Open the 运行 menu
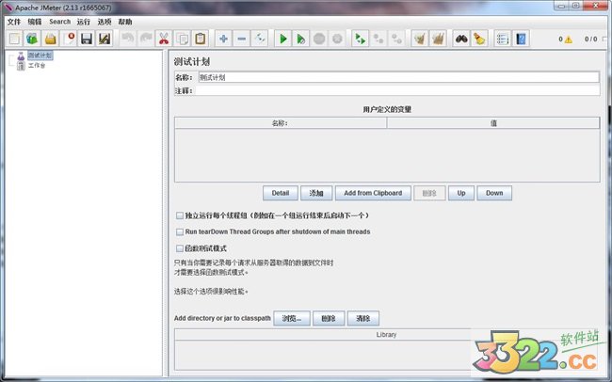This screenshot has width=612, height=382. pos(84,22)
